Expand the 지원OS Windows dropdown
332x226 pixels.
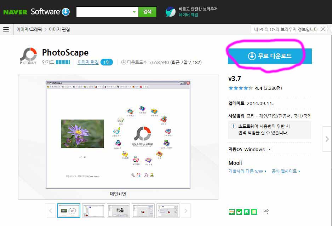[x=270, y=149]
